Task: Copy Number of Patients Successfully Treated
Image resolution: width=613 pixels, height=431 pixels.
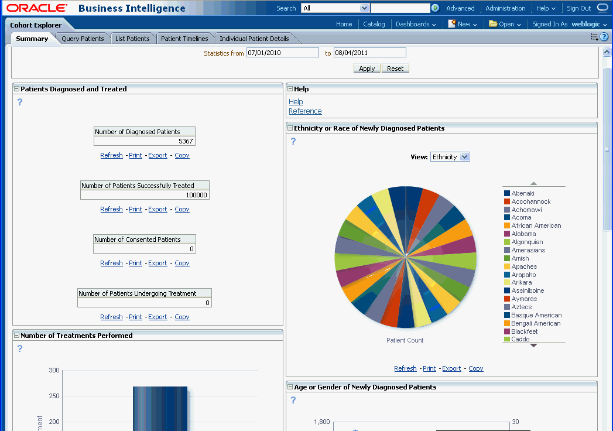Action: pyautogui.click(x=181, y=209)
